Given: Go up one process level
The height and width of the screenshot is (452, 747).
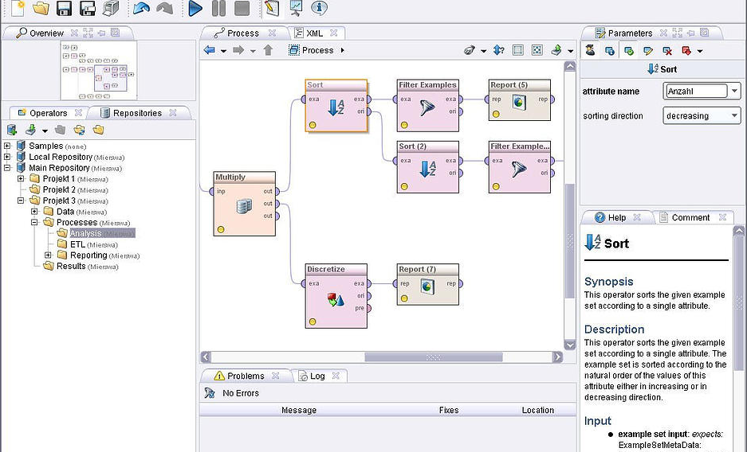Looking at the screenshot, I should pyautogui.click(x=268, y=50).
